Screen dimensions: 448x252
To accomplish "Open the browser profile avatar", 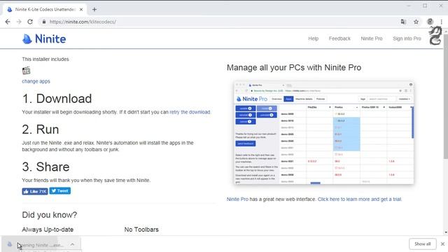I will coord(430,22).
